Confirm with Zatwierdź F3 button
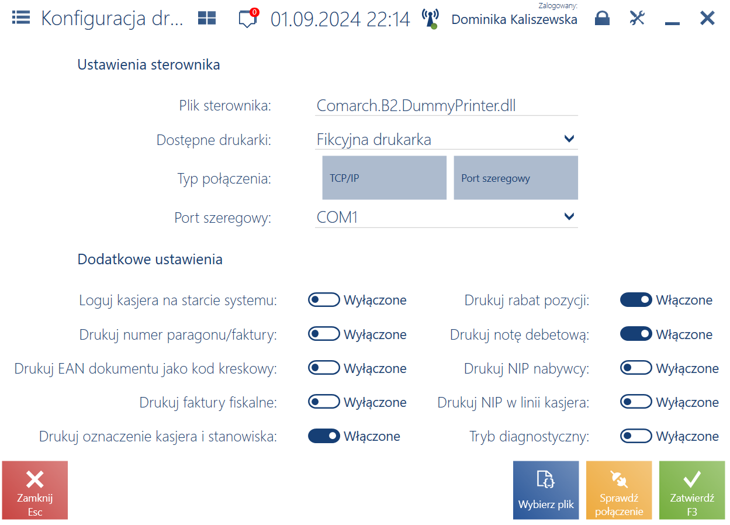Screen dimensions: 730x525 tap(692, 490)
